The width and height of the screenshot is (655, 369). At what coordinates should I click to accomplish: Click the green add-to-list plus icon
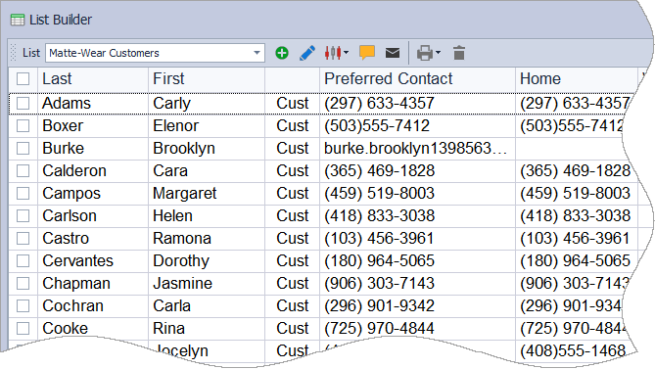(282, 53)
